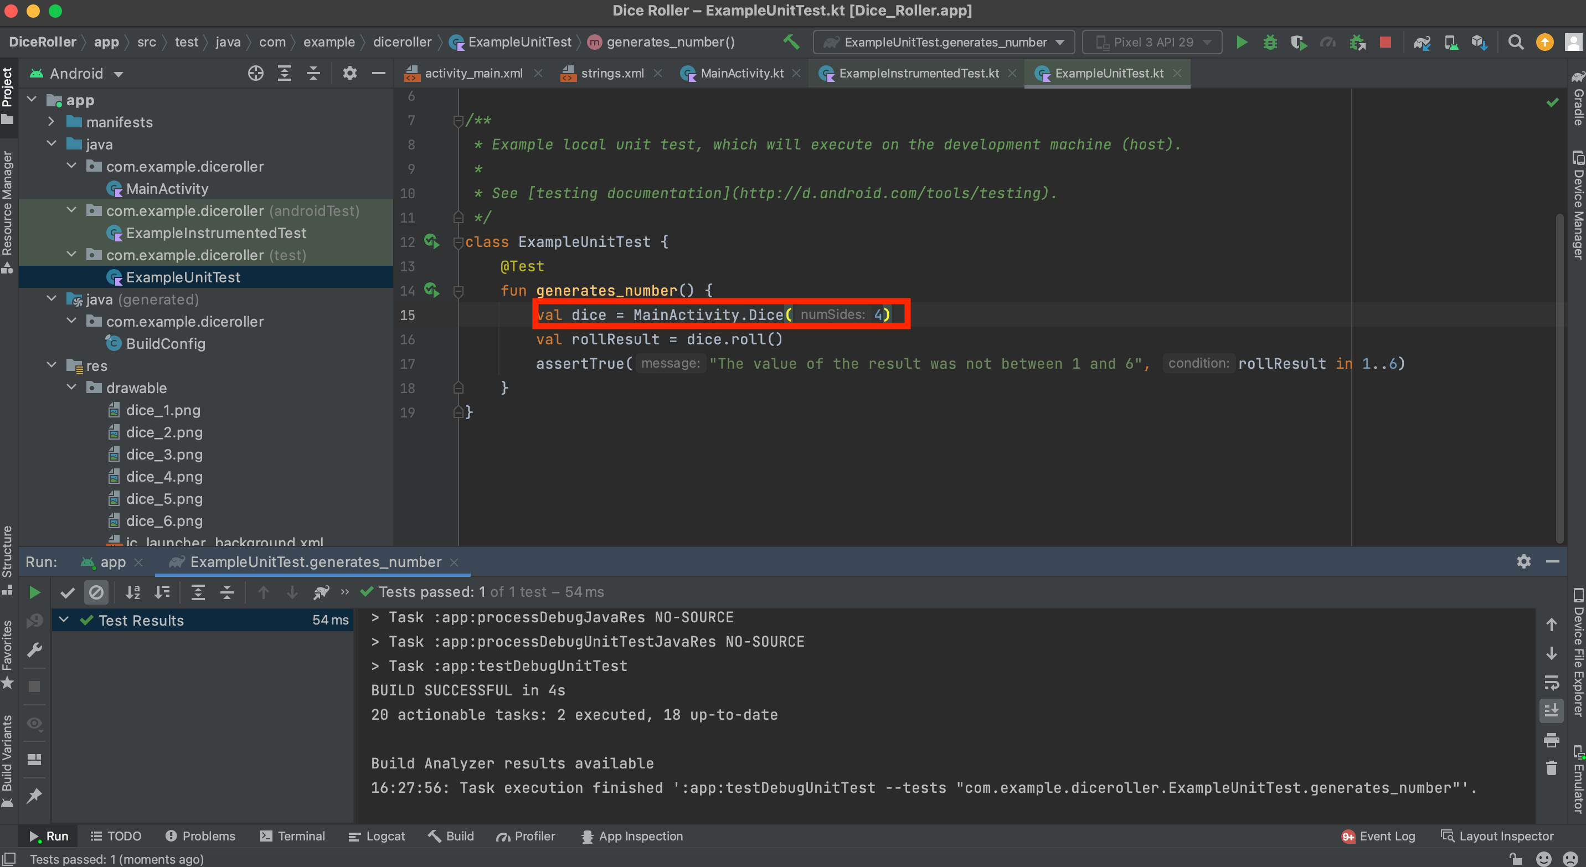Screen dimensions: 1586x867
Task: Select ExampleUnitTest in the project tree
Action: [x=183, y=277]
